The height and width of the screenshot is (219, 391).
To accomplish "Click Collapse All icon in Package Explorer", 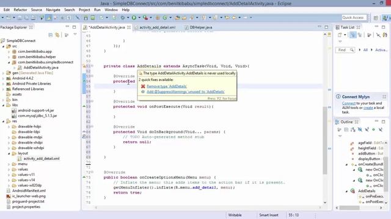I will (50, 35).
